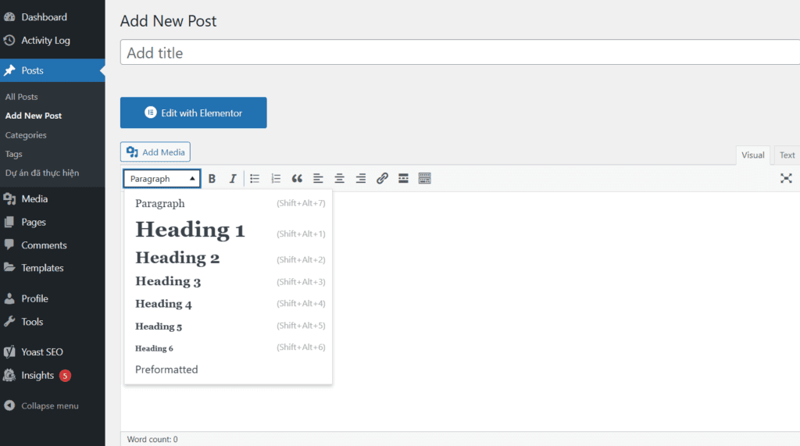Insert Read More tag
800x446 pixels.
(403, 179)
